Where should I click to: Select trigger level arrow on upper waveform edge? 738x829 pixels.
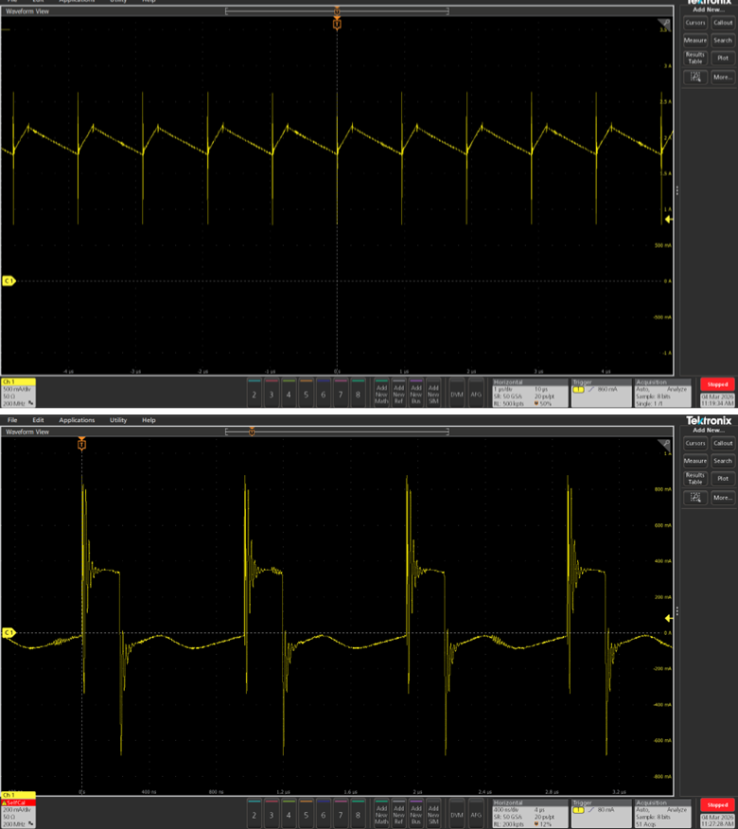point(669,219)
